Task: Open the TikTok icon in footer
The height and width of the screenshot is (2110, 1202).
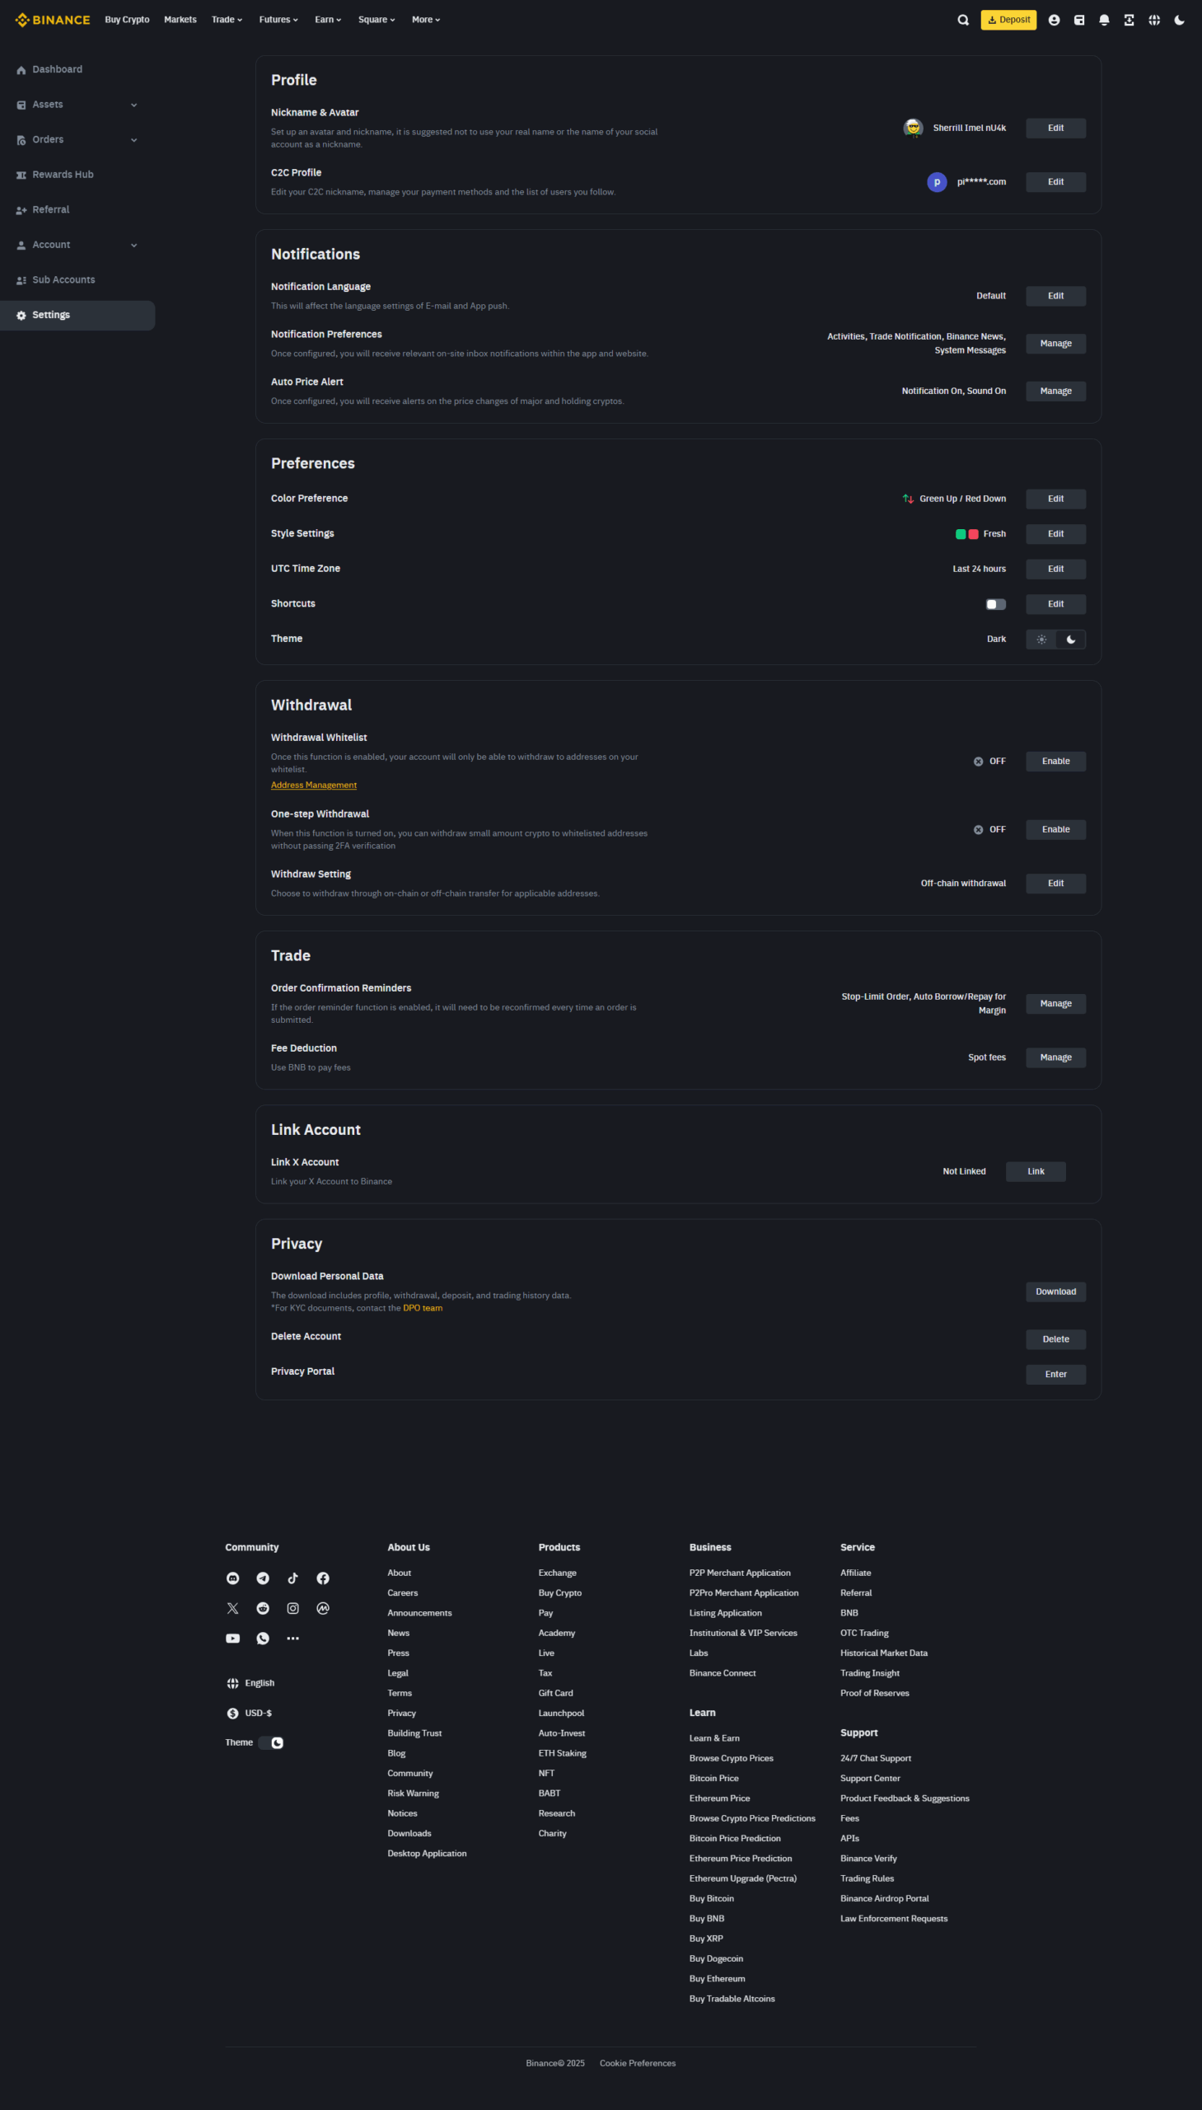Action: pyautogui.click(x=293, y=1578)
